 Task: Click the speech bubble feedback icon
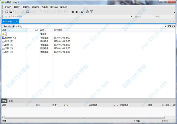point(91,11)
